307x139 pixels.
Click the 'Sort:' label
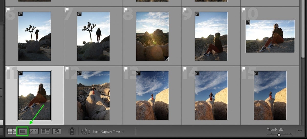point(96,132)
